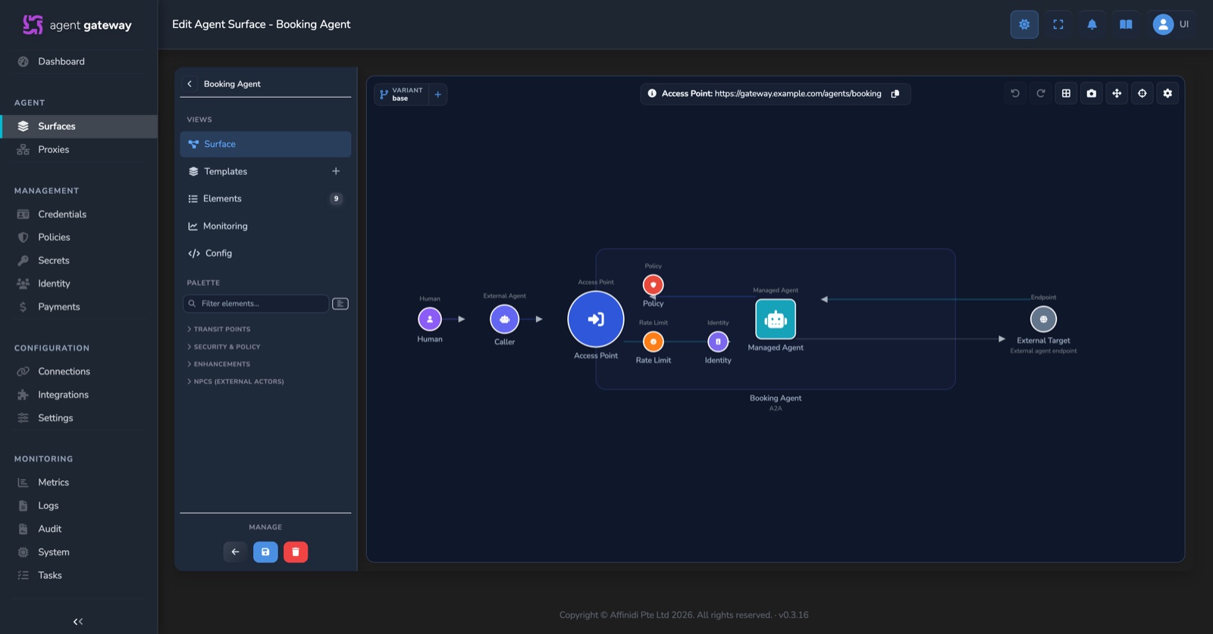Navigate to Identity management
1213x634 pixels.
point(54,283)
